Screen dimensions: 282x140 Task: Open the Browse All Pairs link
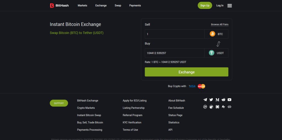tap(219, 25)
